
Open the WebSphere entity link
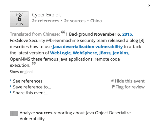pyautogui.click(x=86, y=53)
